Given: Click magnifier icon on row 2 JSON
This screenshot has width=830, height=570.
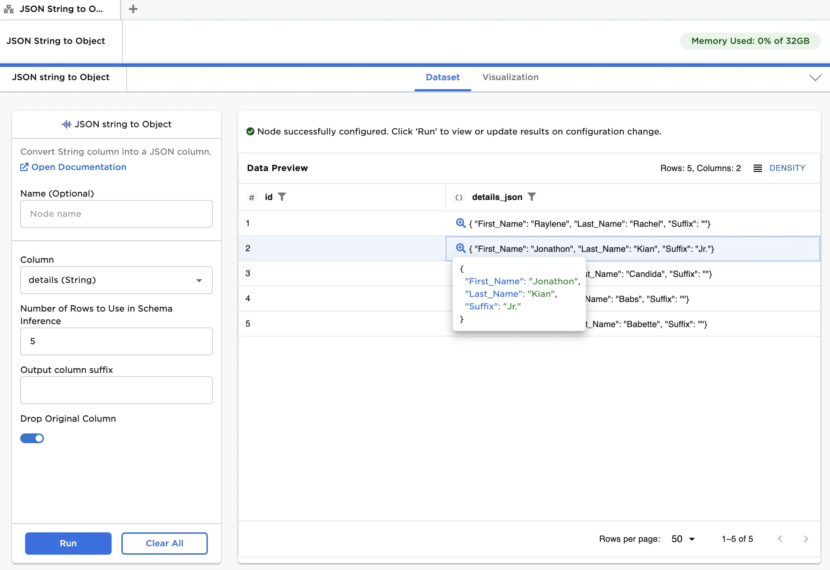Looking at the screenshot, I should 460,248.
